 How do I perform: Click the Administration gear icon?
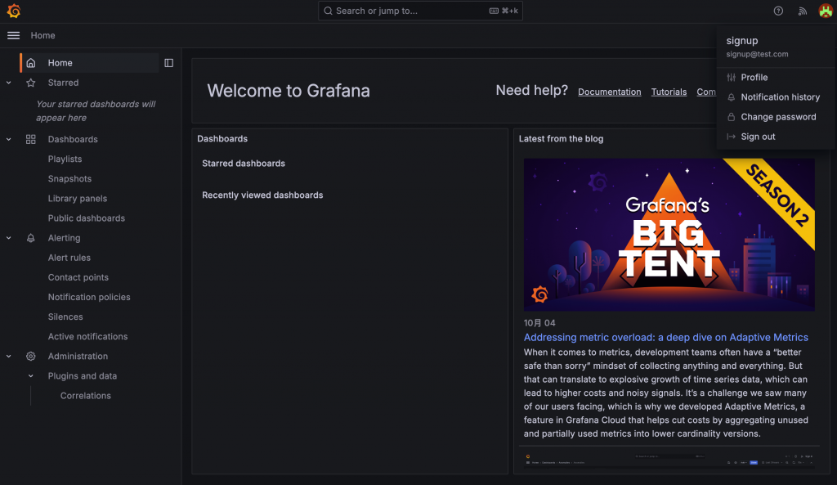click(31, 357)
